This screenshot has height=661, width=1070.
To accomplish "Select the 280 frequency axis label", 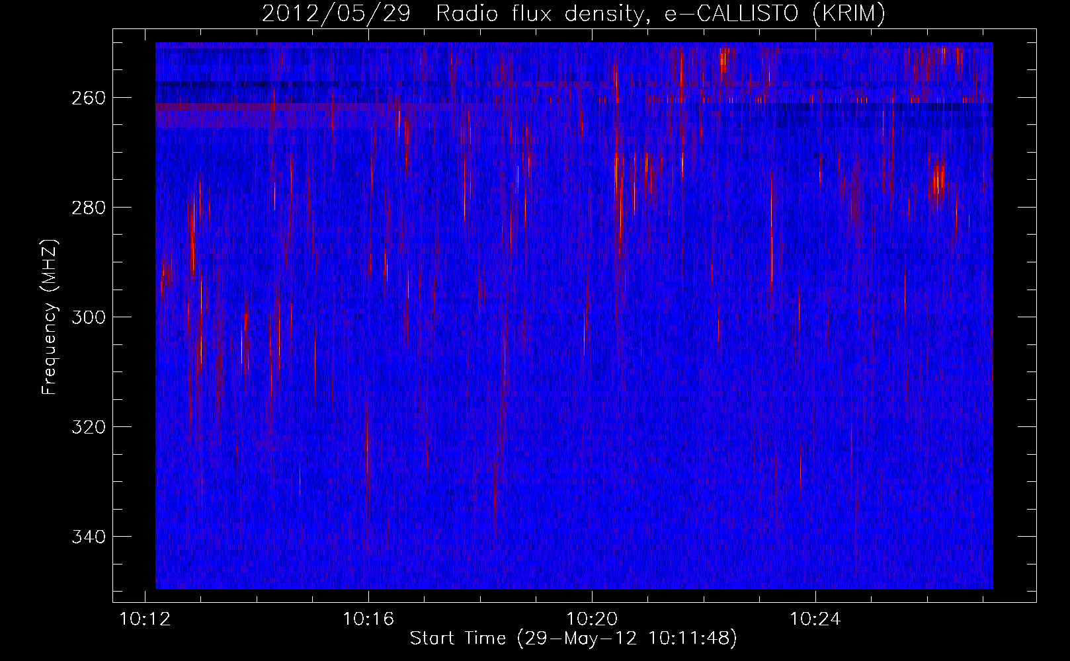I will coord(87,208).
